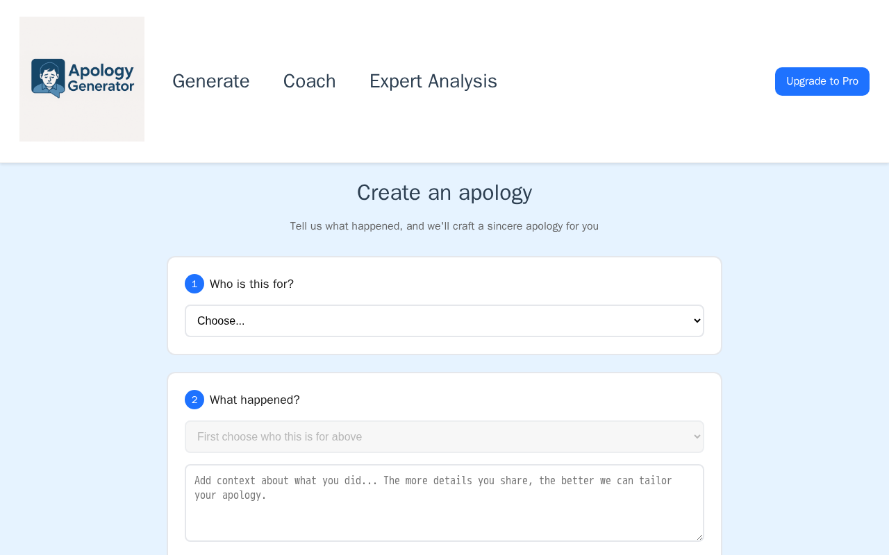Screen dimensions: 889x555
Task: Click the arrow on the "What happened" select
Action: coord(697,437)
